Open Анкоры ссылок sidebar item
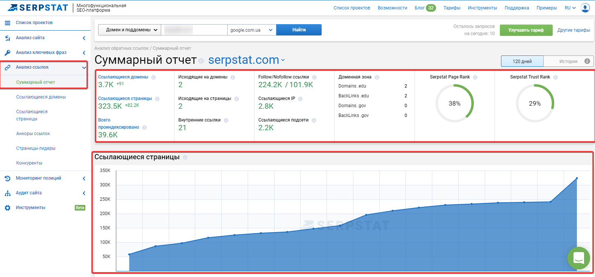The height and width of the screenshot is (277, 595). click(33, 134)
